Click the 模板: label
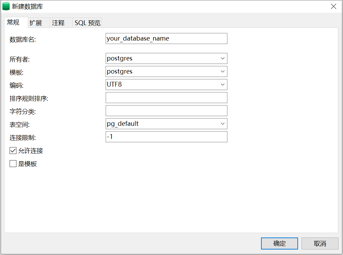 pos(16,73)
